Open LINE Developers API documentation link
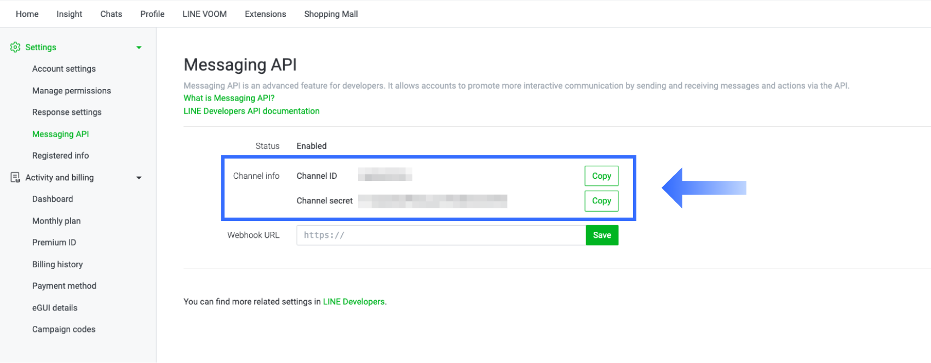The width and height of the screenshot is (931, 363). click(x=251, y=111)
